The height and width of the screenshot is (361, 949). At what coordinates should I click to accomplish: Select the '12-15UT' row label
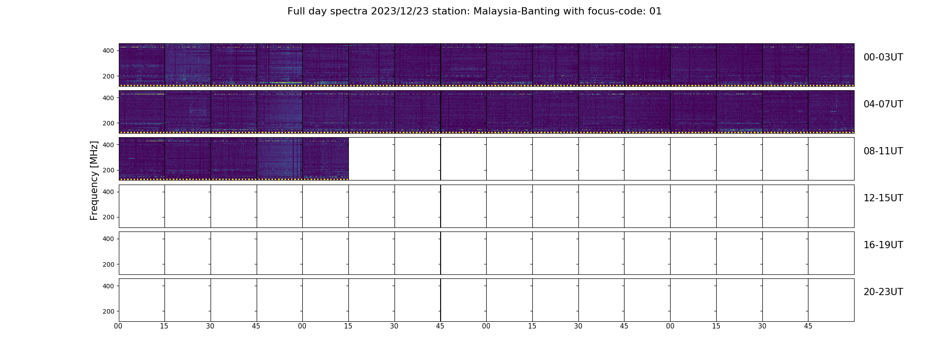point(883,198)
